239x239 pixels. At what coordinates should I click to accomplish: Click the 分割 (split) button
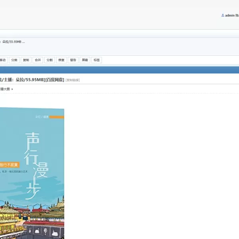(x=49, y=60)
